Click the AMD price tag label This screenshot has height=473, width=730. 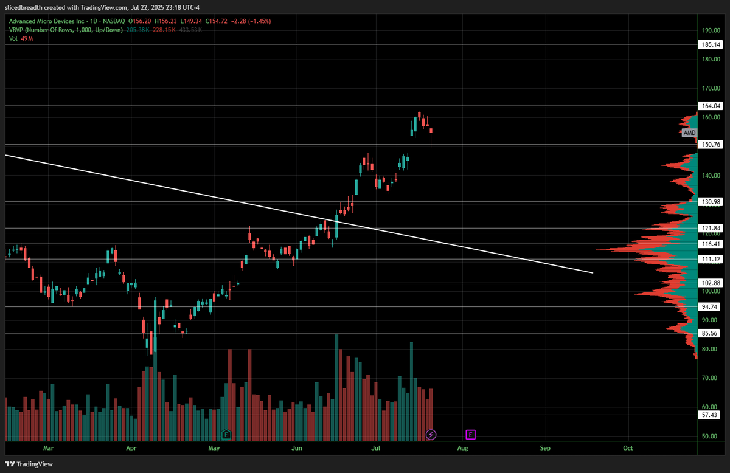click(x=689, y=133)
